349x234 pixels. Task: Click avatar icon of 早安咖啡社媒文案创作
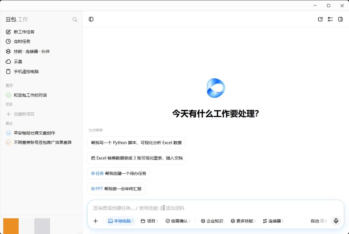8,133
